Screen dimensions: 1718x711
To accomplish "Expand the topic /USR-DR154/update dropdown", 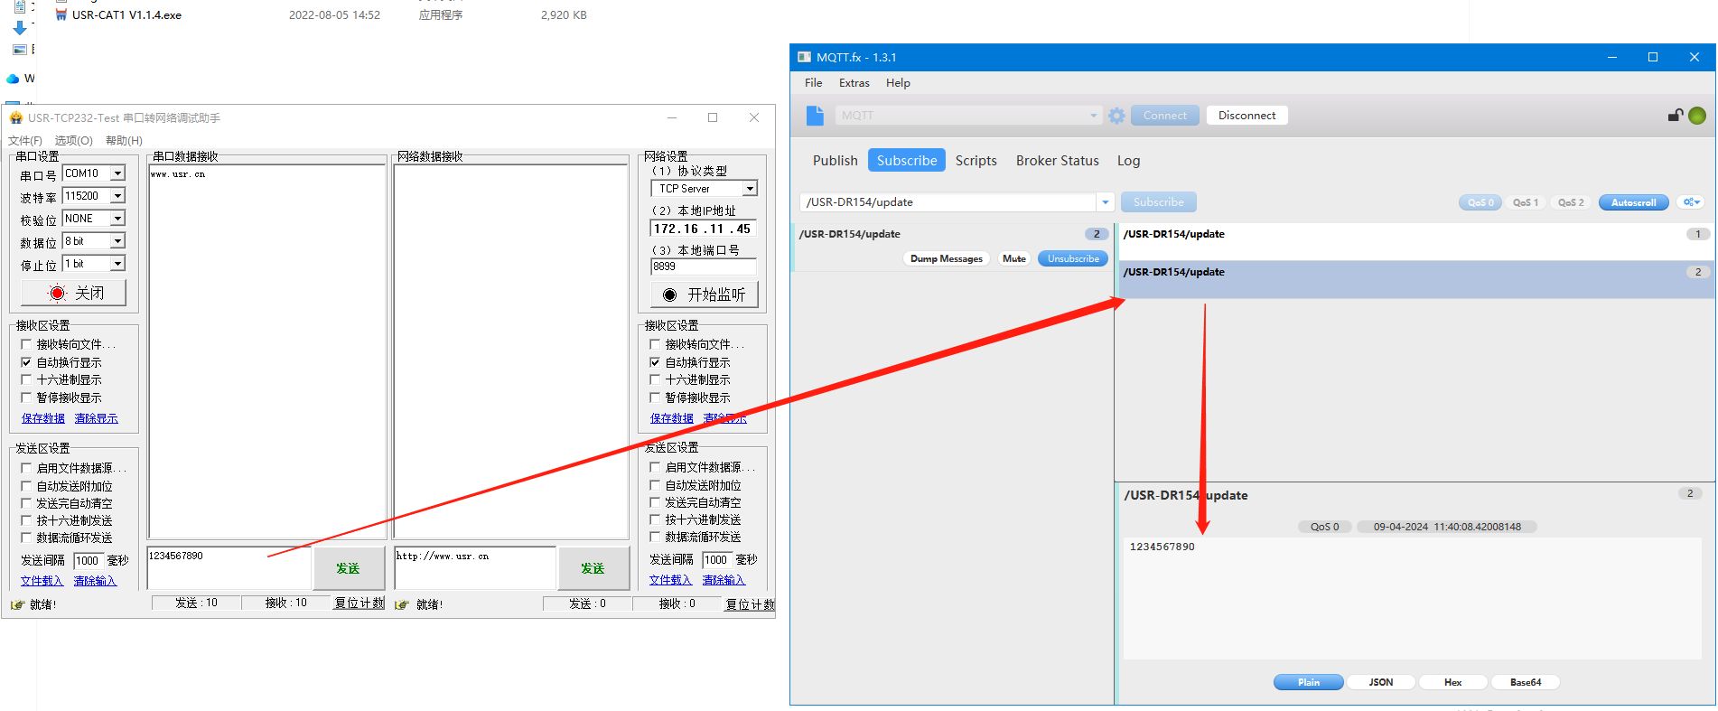I will [1105, 202].
